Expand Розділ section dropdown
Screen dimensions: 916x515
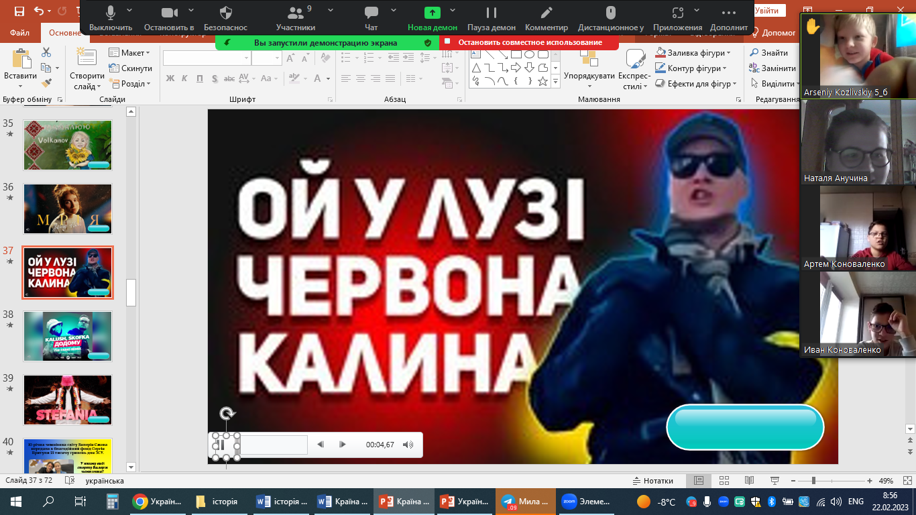[x=131, y=83]
